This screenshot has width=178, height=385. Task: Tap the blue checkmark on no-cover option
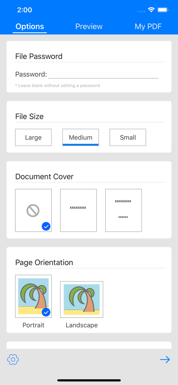pos(46,226)
